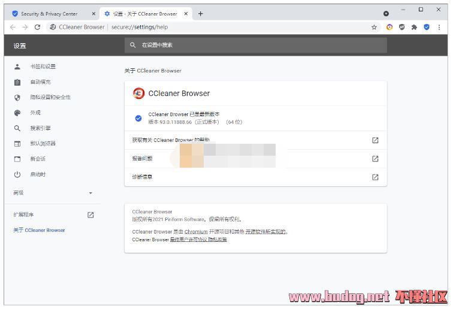Open the 诊断信息 row
The image size is (453, 309).
[256, 177]
